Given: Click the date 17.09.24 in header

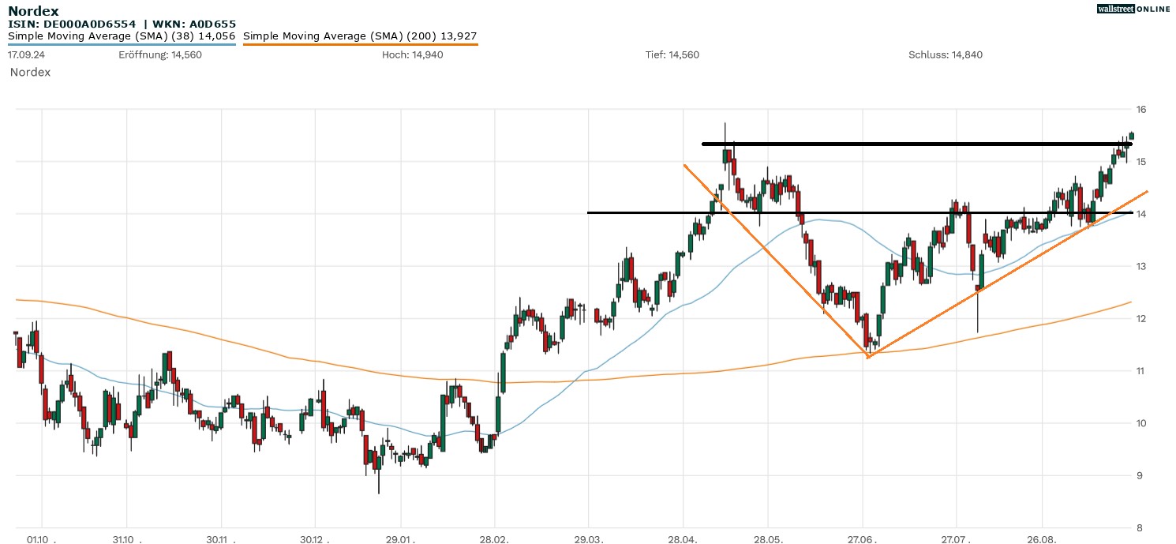Looking at the screenshot, I should [x=25, y=55].
